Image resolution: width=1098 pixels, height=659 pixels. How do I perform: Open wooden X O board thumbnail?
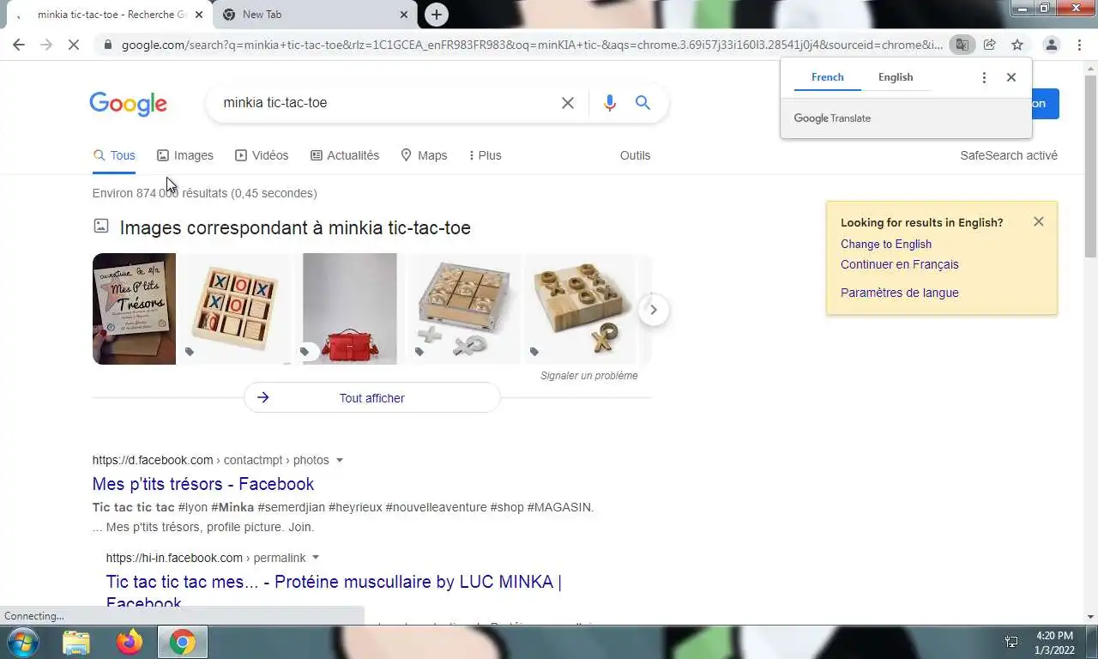(x=236, y=309)
